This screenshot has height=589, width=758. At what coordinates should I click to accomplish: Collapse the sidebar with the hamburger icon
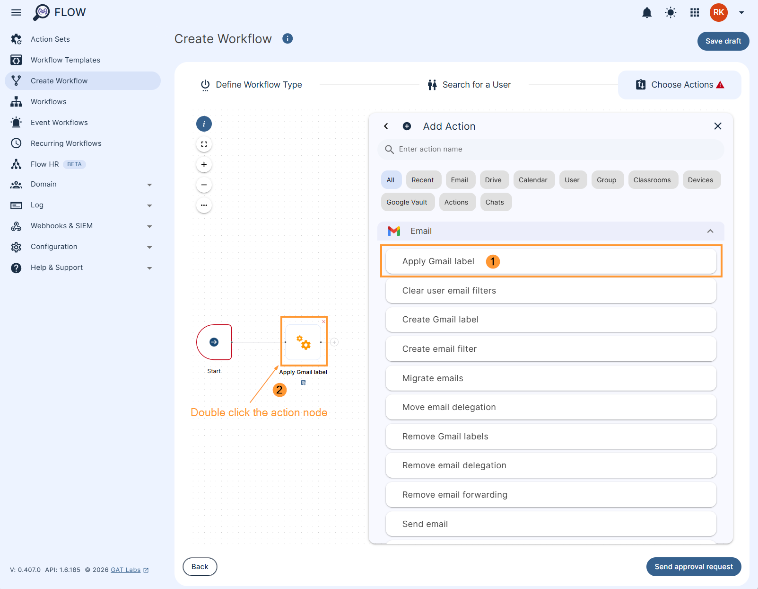coord(16,12)
